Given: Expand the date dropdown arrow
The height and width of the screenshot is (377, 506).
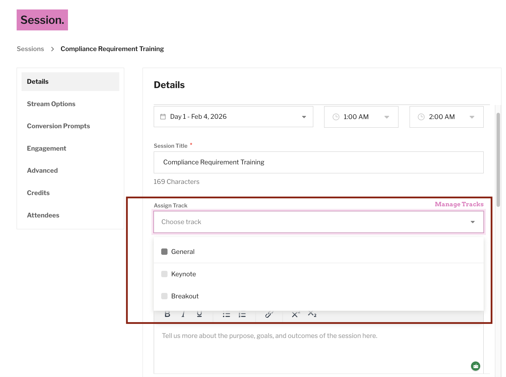Looking at the screenshot, I should coord(304,117).
